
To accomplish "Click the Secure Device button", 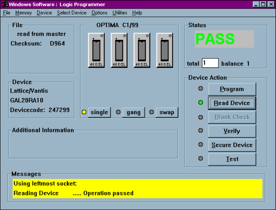I will pyautogui.click(x=232, y=145).
